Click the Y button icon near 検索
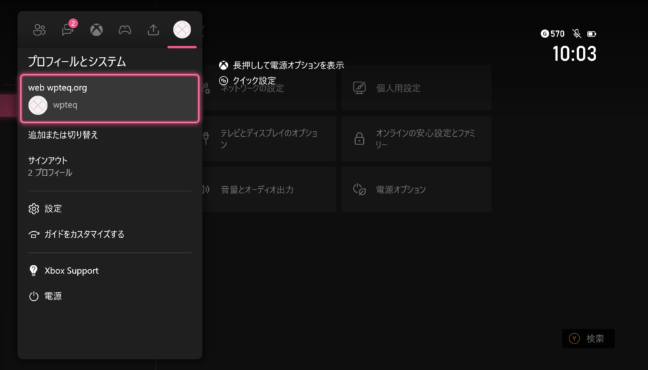 574,338
